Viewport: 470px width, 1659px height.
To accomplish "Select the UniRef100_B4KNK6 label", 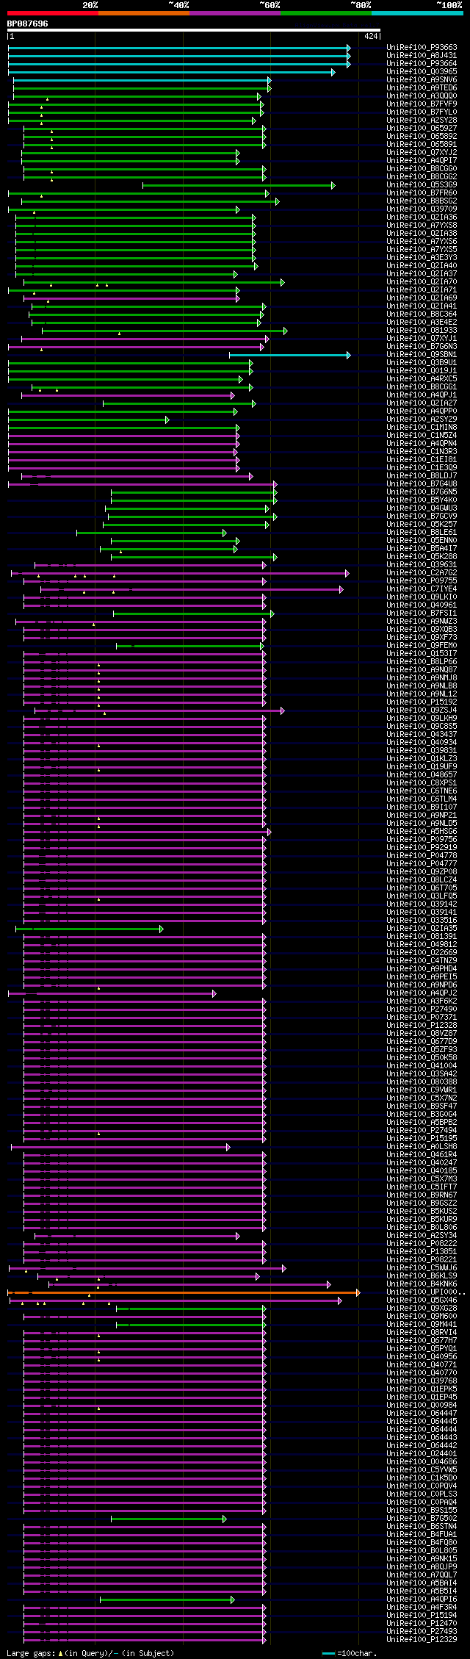I will point(422,1284).
